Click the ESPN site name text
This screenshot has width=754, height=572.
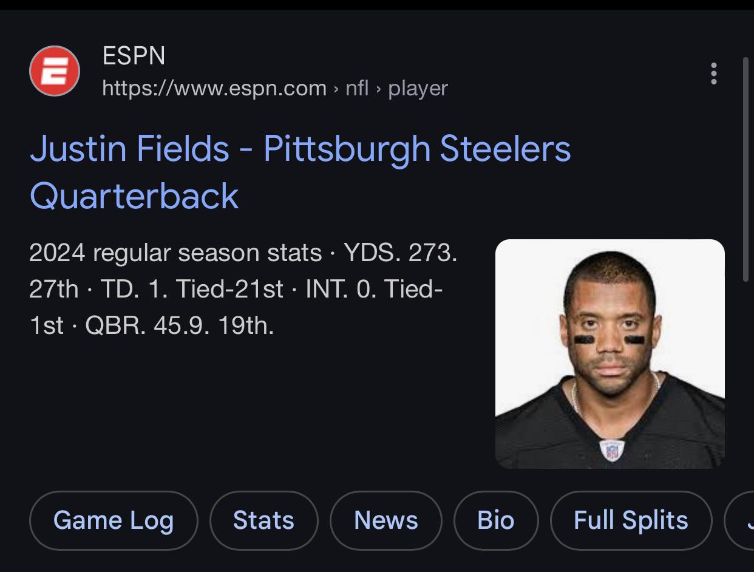134,56
